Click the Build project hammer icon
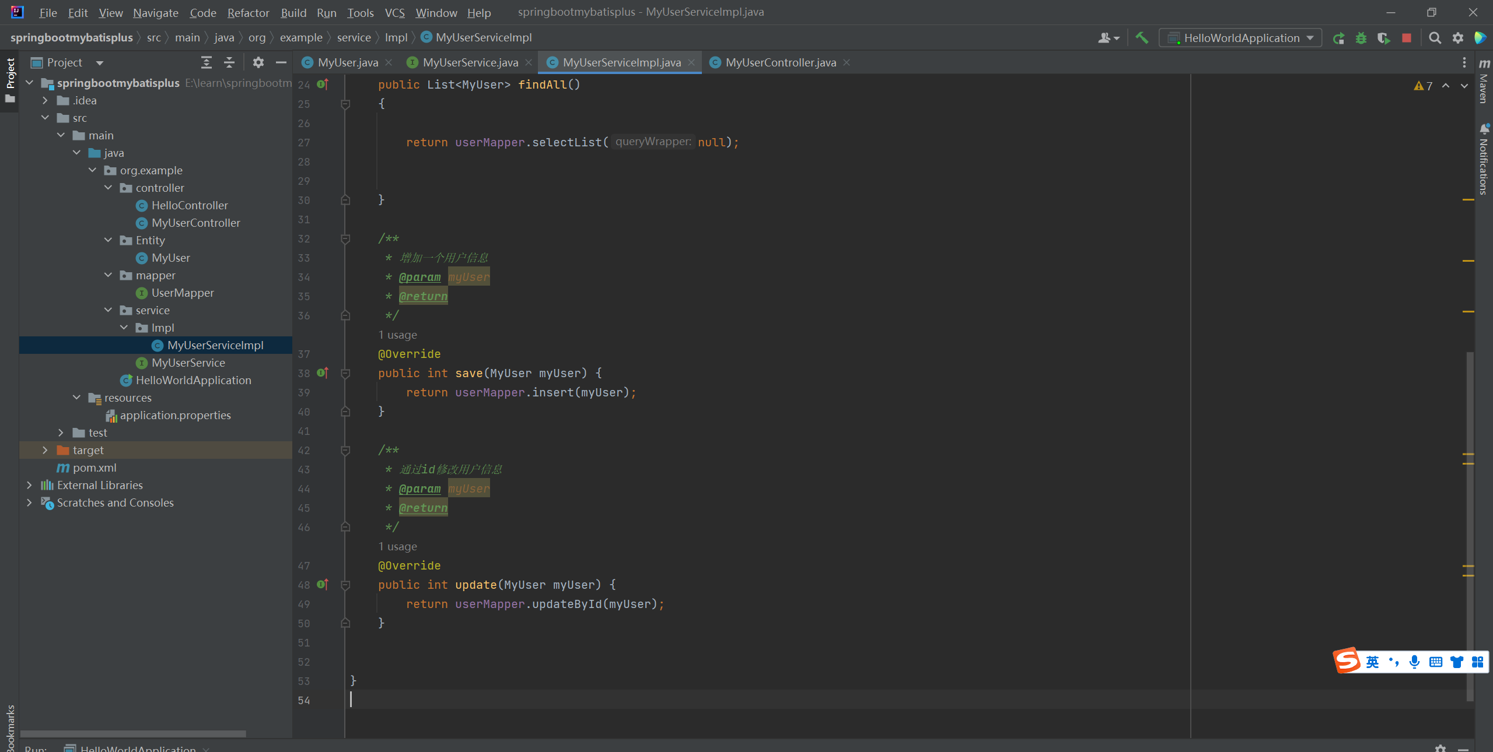The width and height of the screenshot is (1493, 752). 1142,38
